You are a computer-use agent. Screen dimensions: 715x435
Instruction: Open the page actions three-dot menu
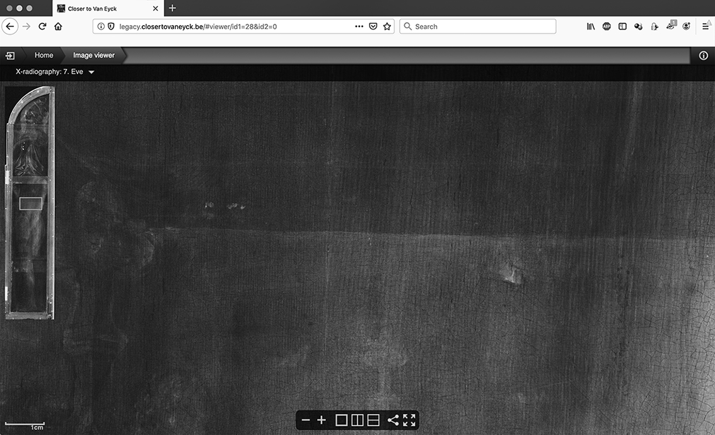click(x=359, y=26)
